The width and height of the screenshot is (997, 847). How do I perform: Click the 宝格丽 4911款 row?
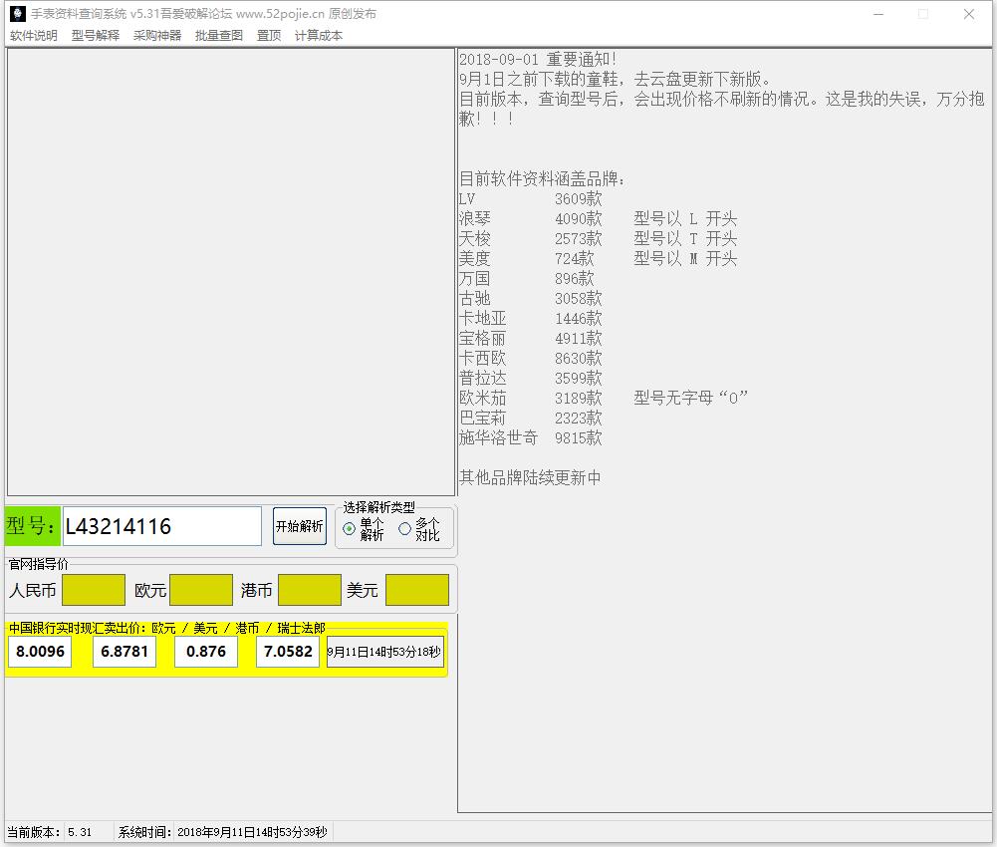530,338
